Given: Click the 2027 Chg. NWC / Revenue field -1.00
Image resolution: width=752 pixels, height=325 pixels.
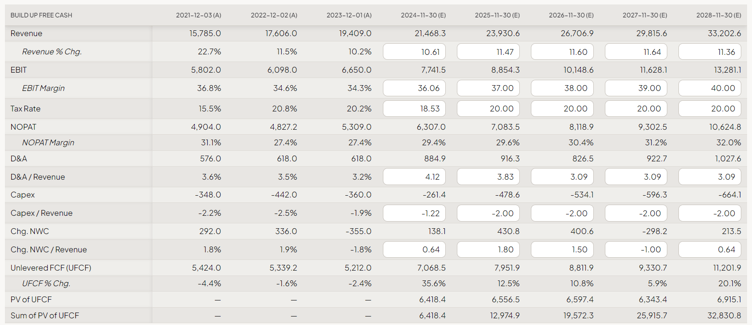Looking at the screenshot, I should 636,250.
